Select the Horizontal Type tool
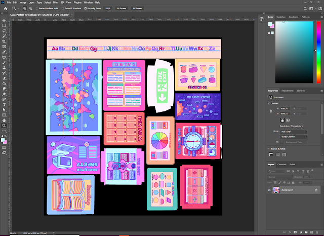 coord(4,104)
